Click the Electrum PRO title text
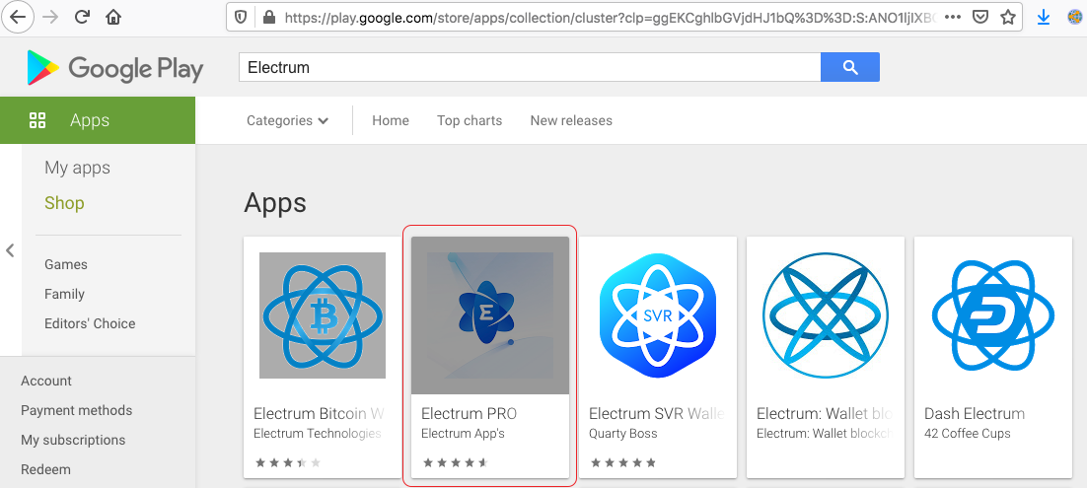The width and height of the screenshot is (1087, 488). pos(470,414)
